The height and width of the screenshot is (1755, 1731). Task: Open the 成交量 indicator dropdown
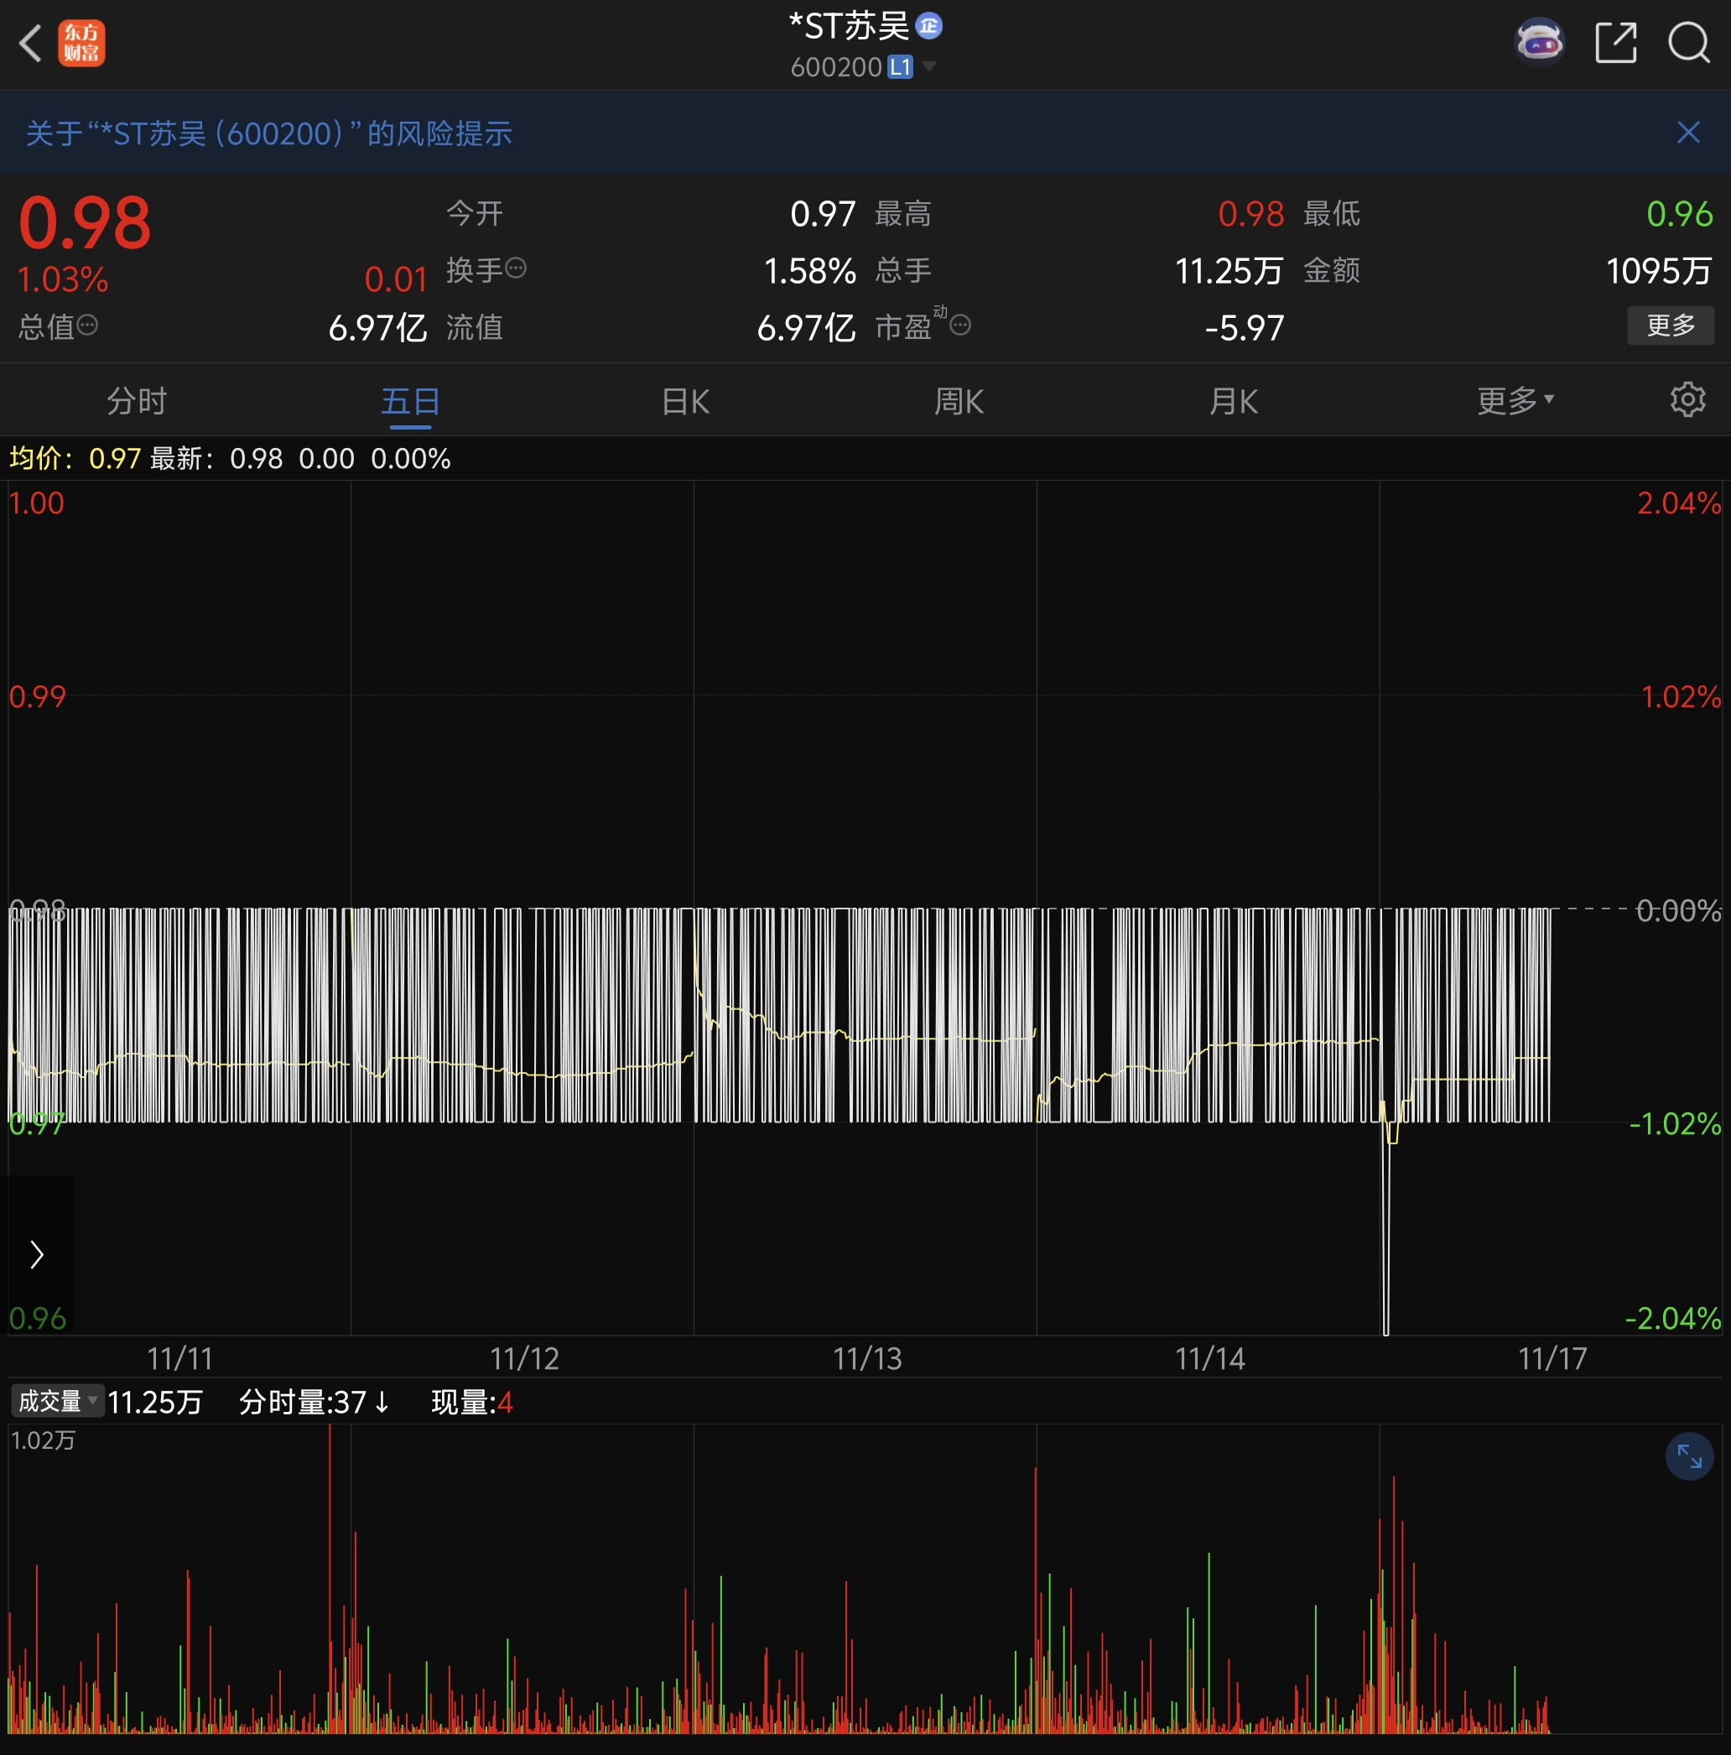coord(57,1402)
